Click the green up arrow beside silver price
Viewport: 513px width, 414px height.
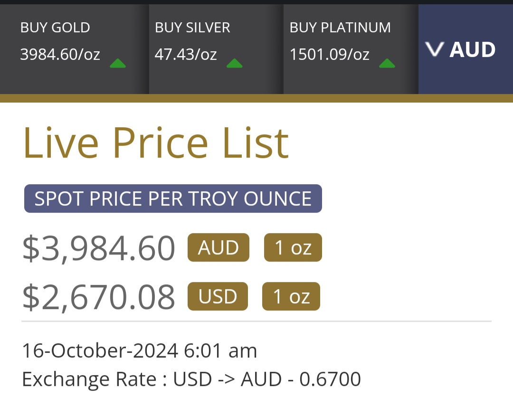(235, 63)
